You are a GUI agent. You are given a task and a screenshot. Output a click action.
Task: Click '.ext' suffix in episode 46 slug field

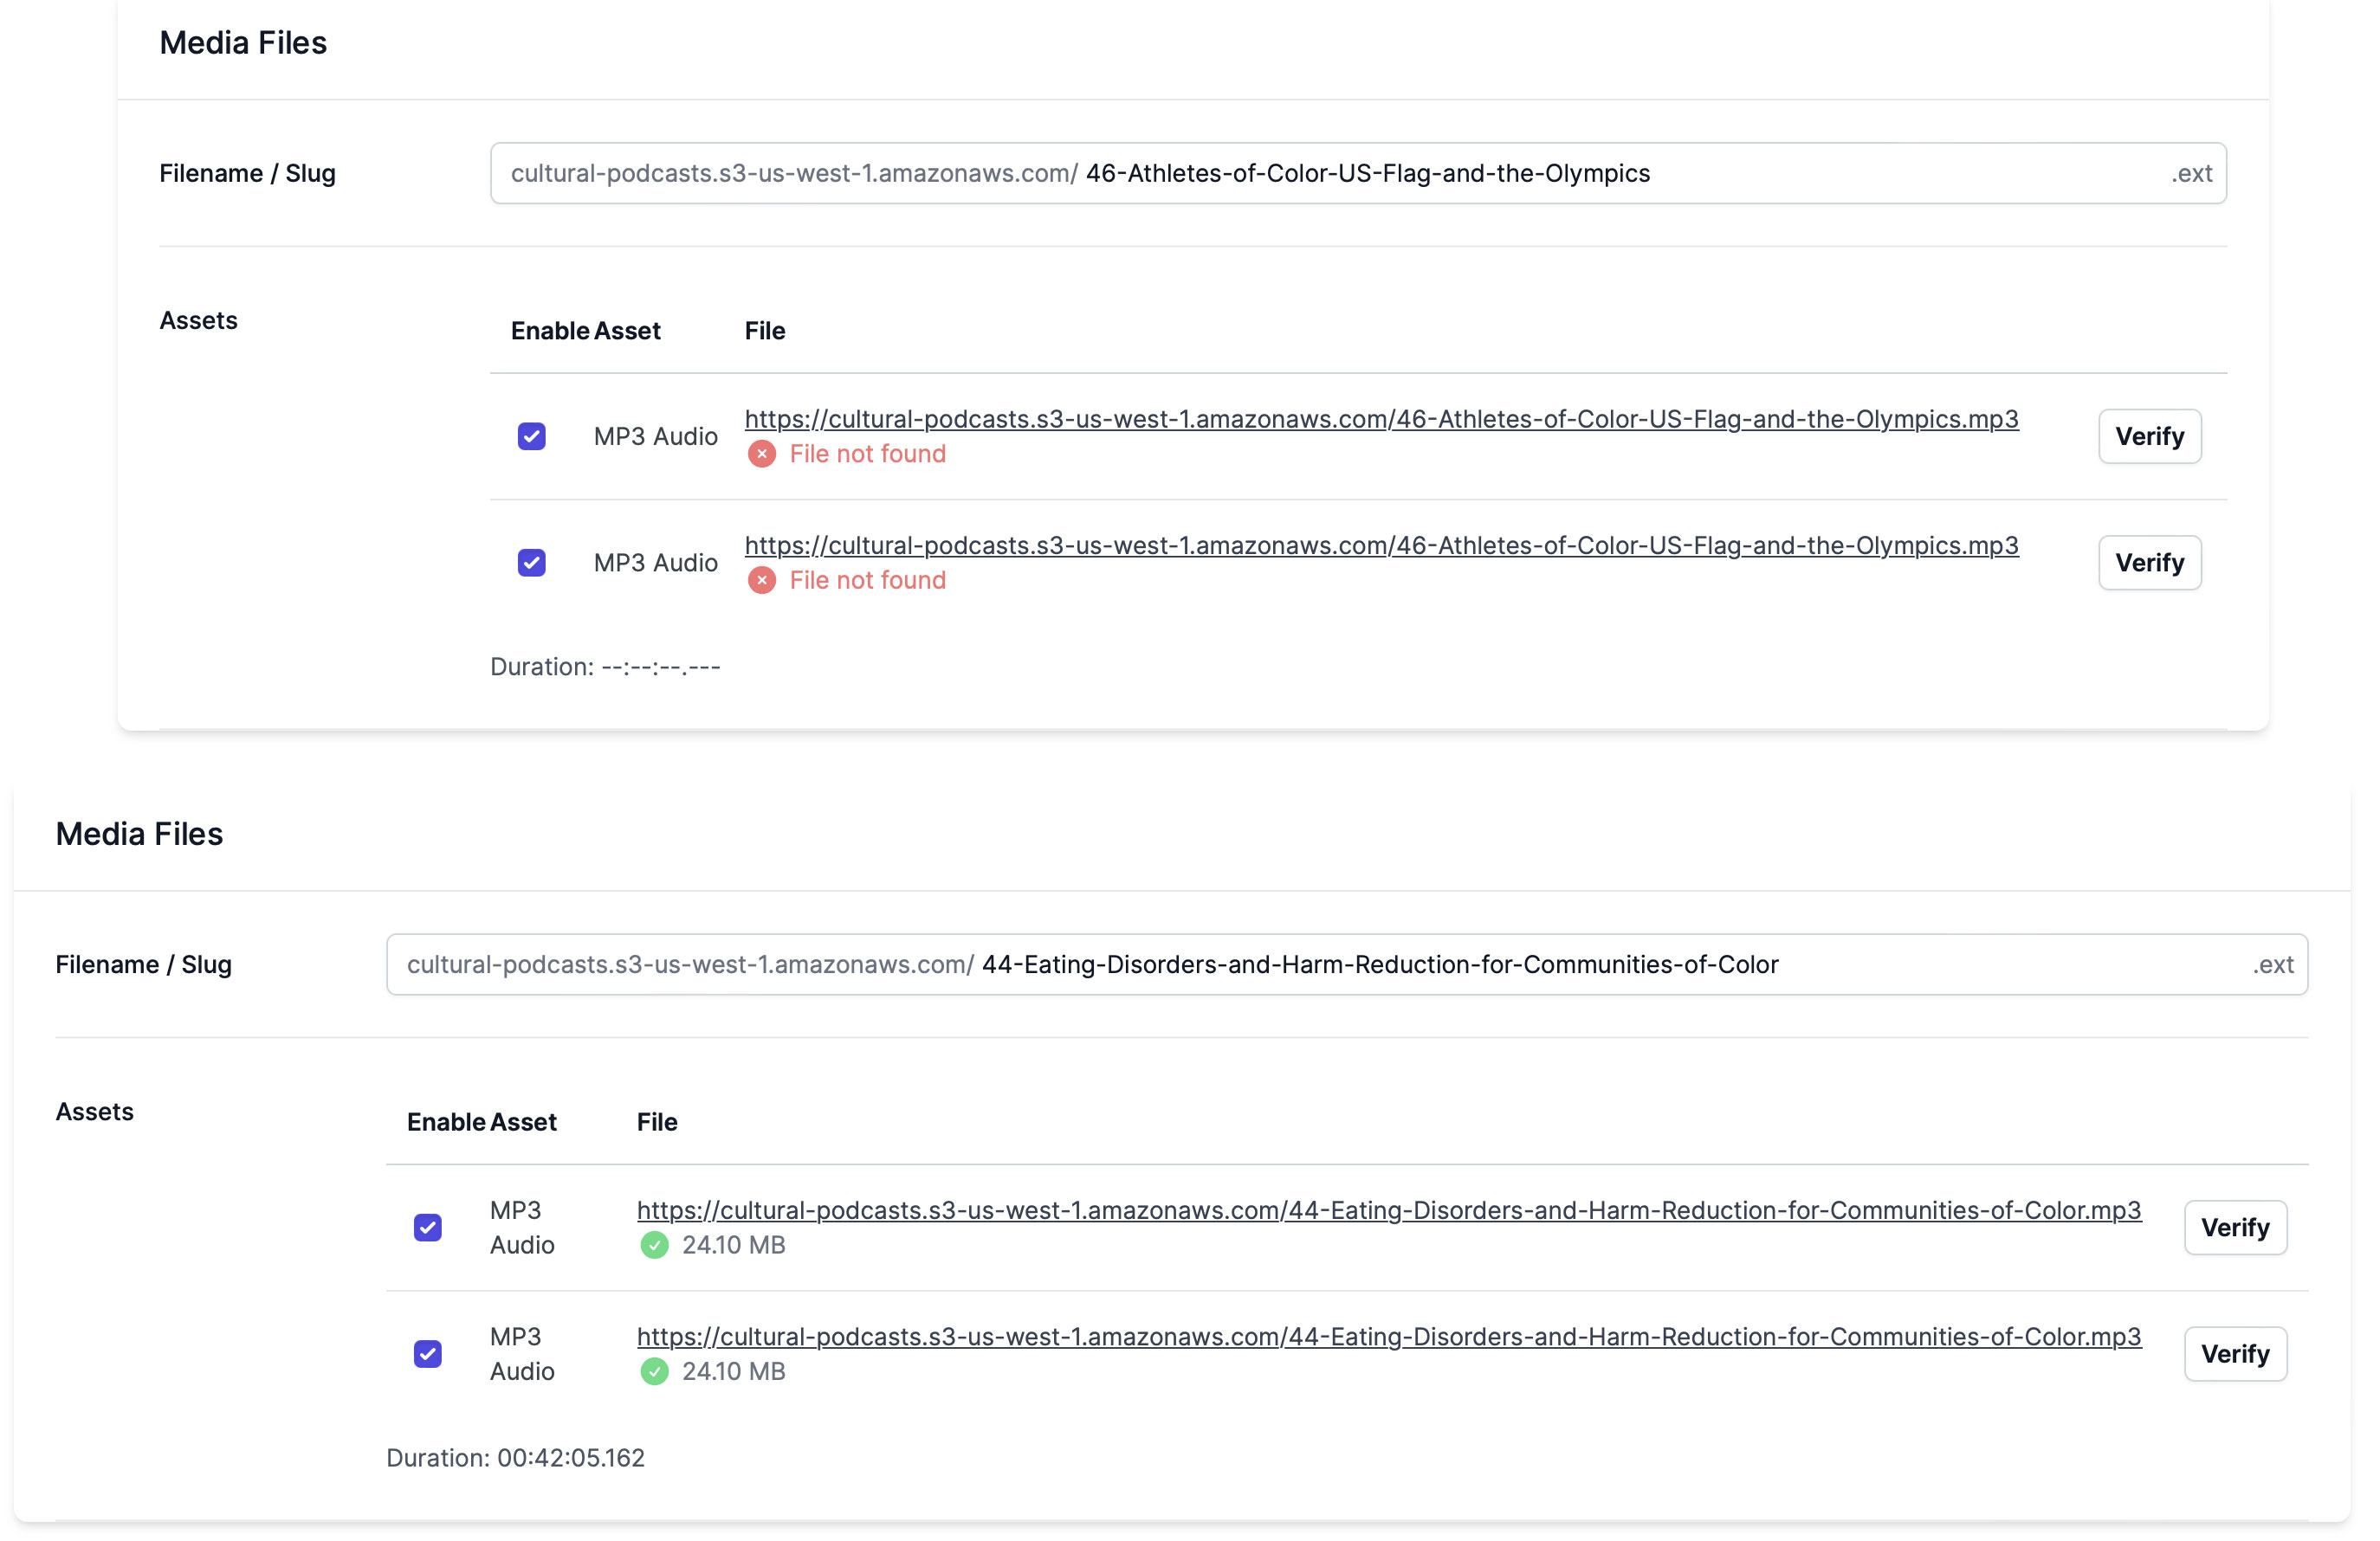click(x=2191, y=174)
